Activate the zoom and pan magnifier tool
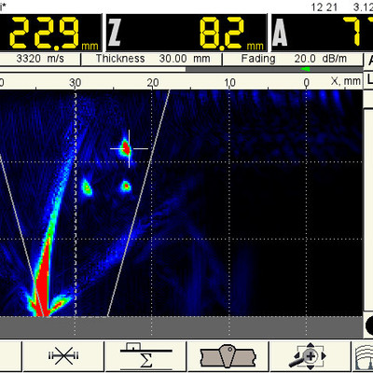This screenshot has width=373, height=373. click(x=310, y=356)
